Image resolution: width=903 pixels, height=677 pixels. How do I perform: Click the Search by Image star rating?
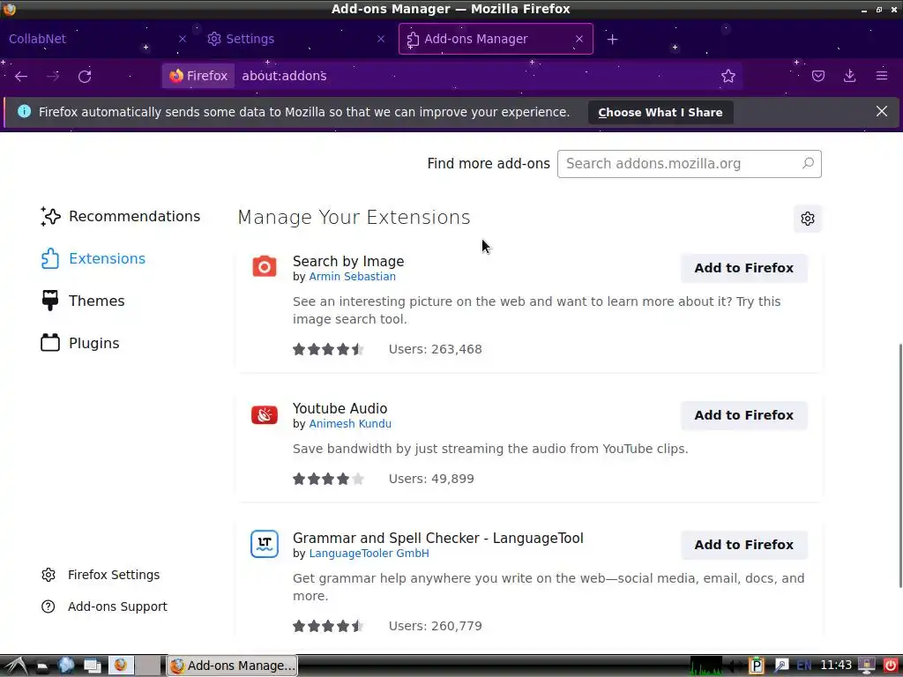coord(328,349)
